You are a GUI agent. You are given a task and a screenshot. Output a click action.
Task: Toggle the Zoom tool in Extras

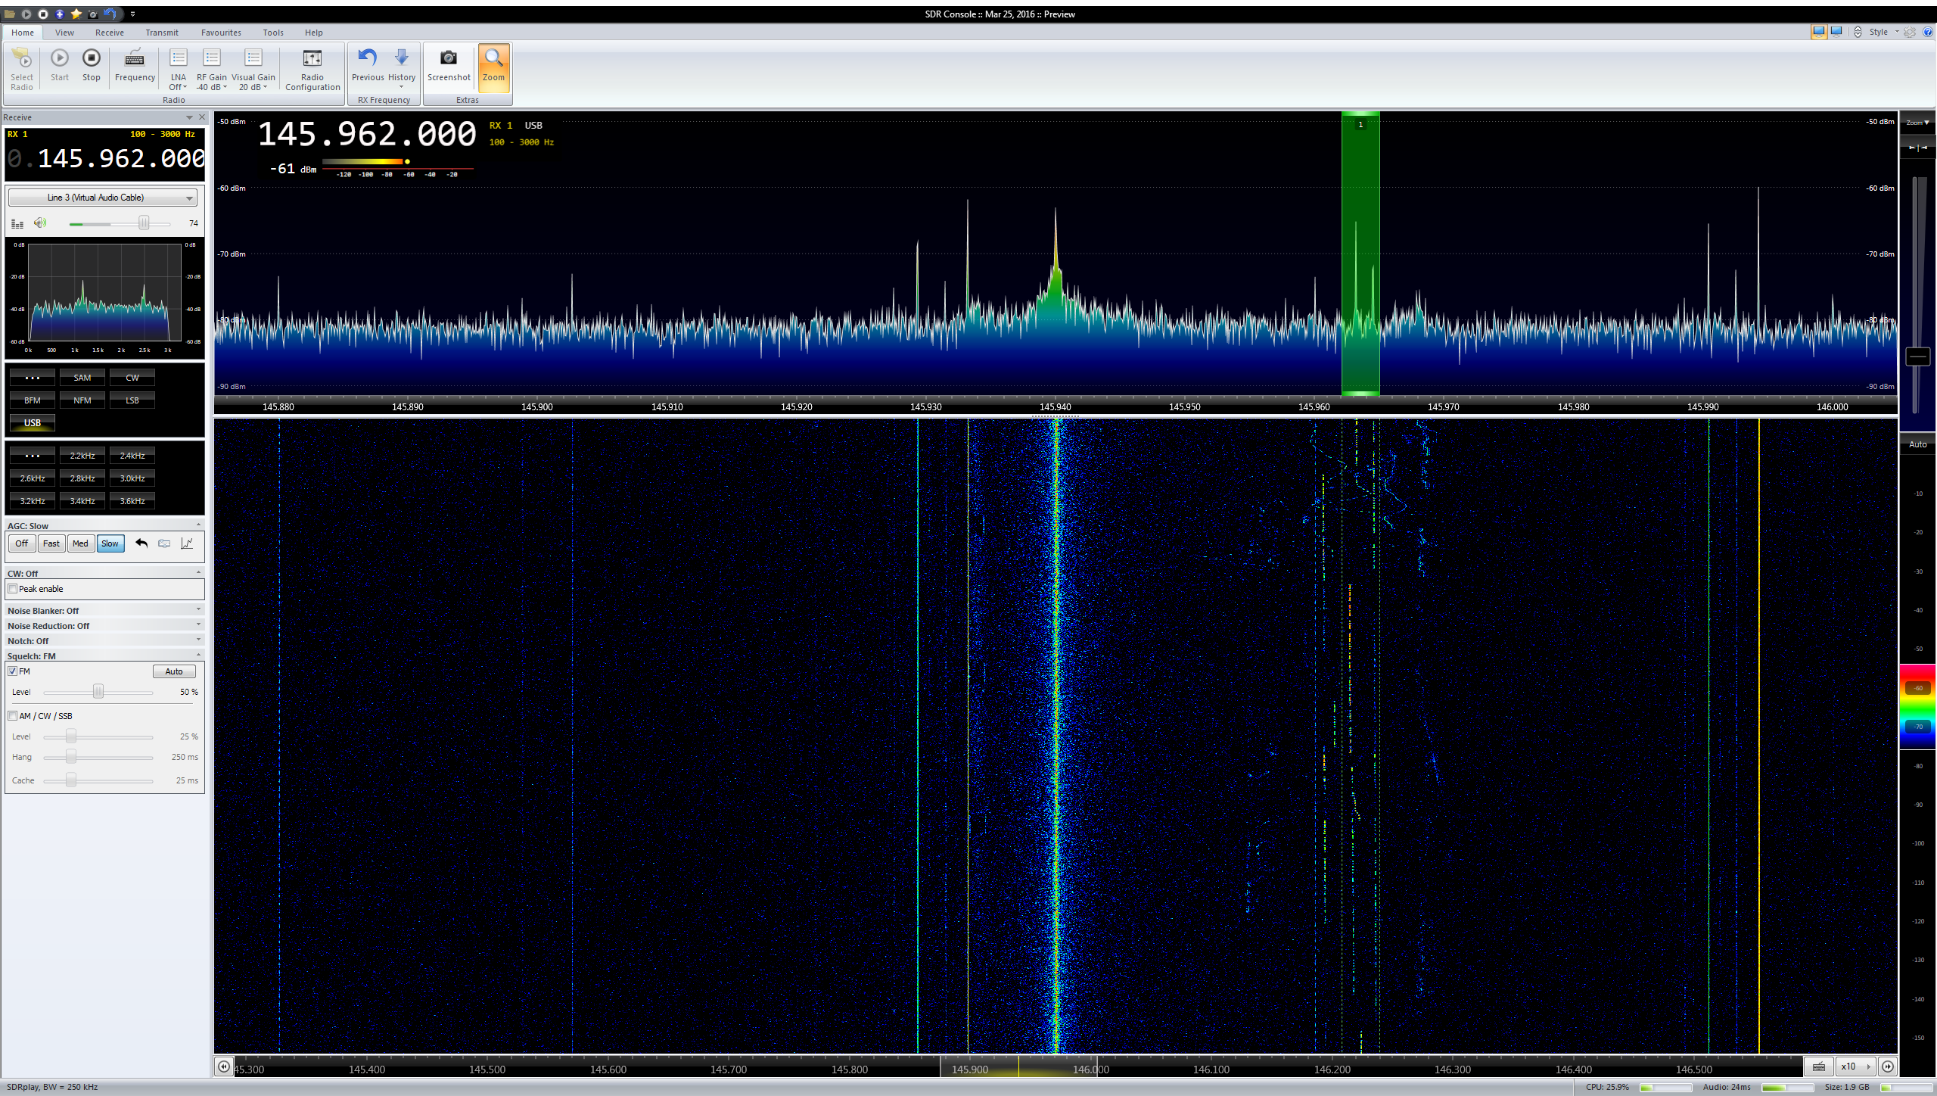click(x=493, y=67)
